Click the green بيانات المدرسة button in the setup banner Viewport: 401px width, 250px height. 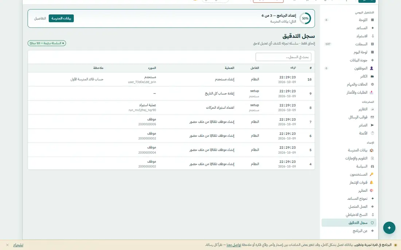point(61,19)
